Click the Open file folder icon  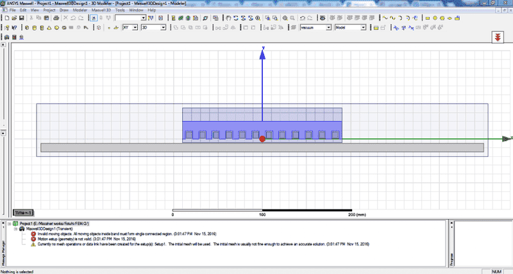(13, 19)
